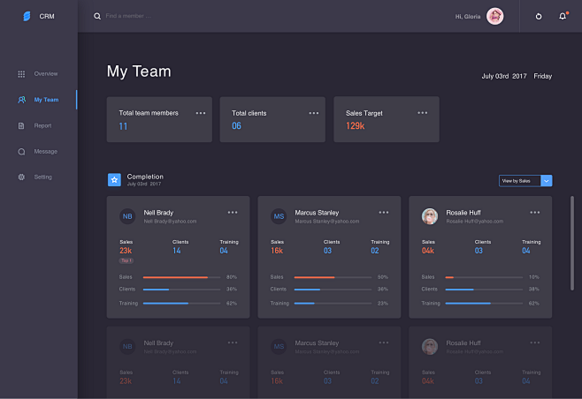Click the Find a member search field
The width and height of the screenshot is (582, 399).
[128, 16]
